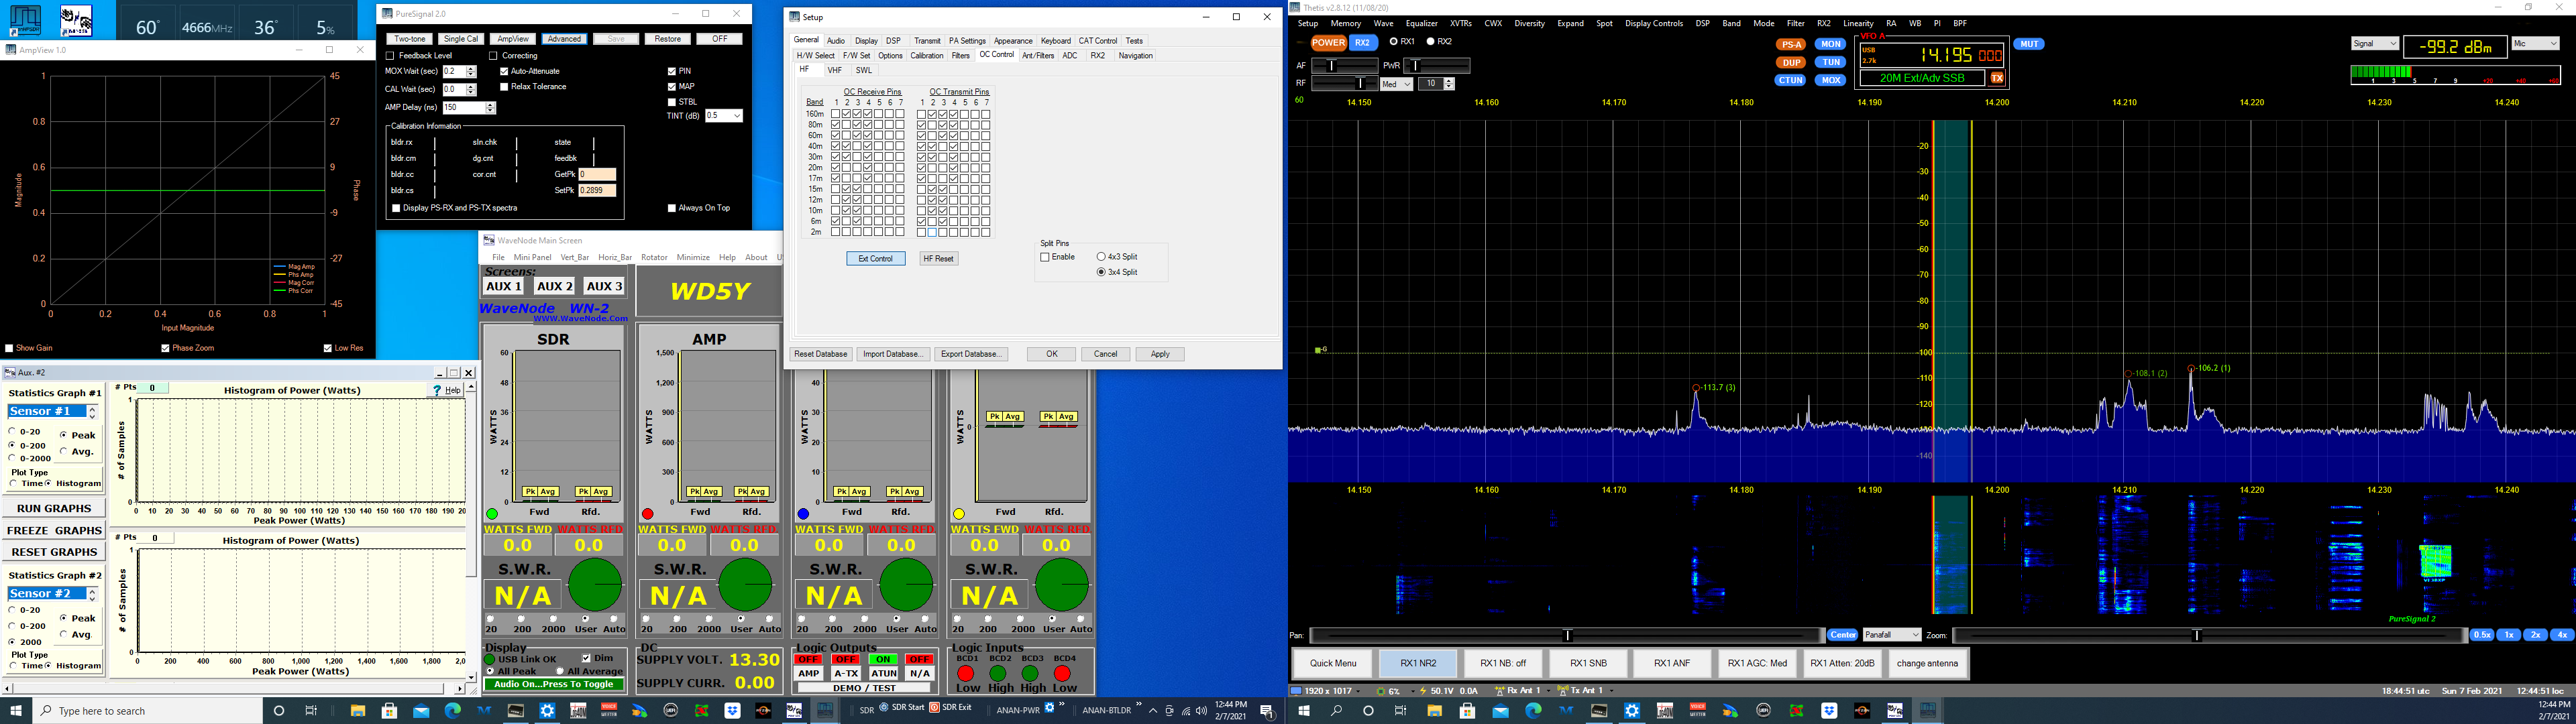Screen dimensions: 2576x724
Task: Click the BCD2 green logic input indicator
Action: [x=998, y=673]
